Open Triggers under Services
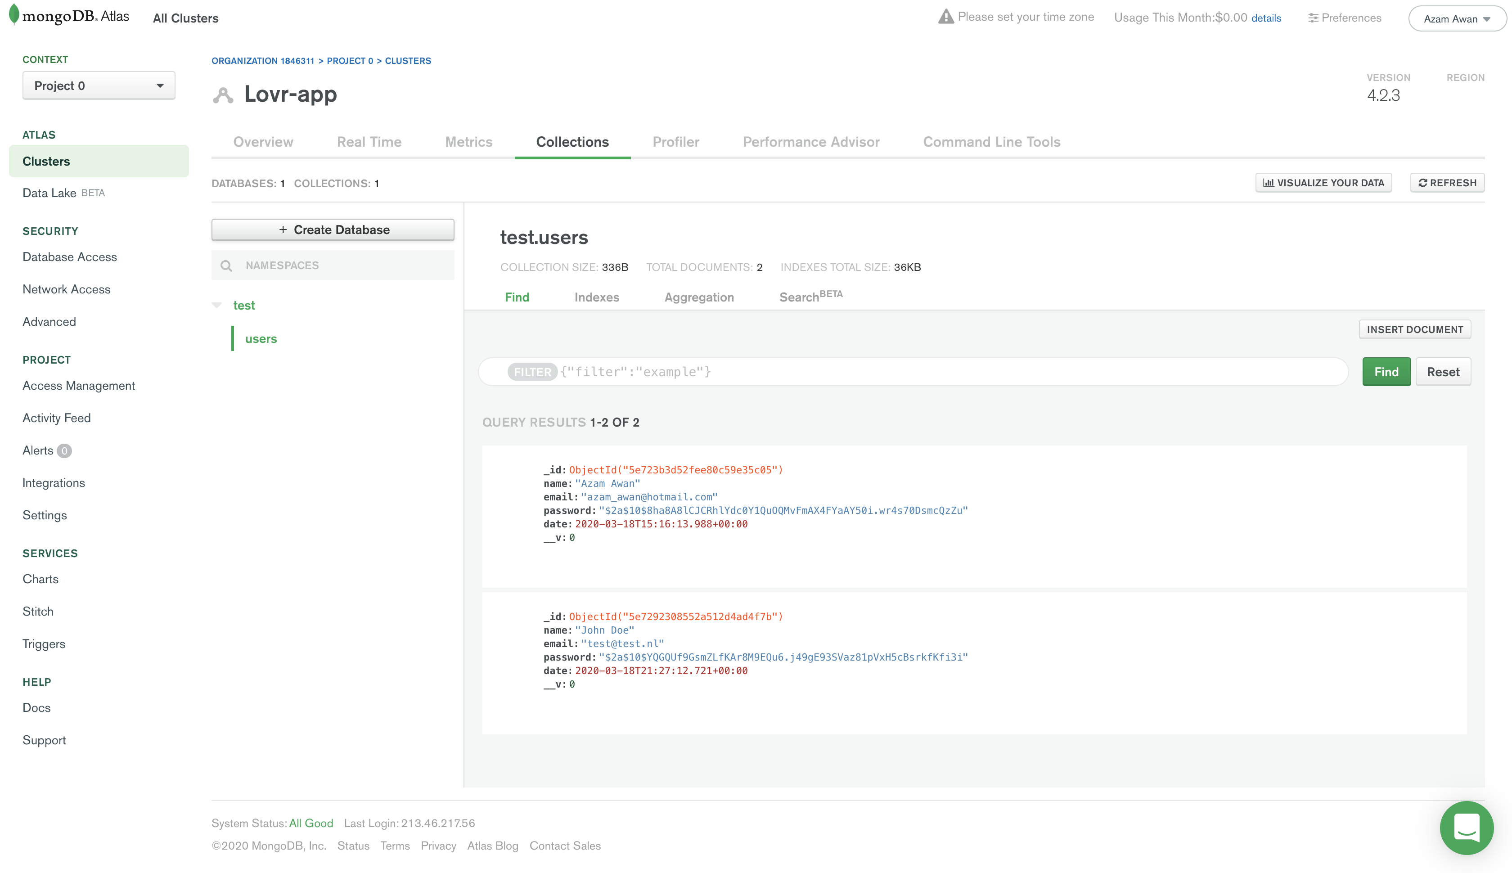Screen dimensions: 1512x873 pyautogui.click(x=44, y=644)
